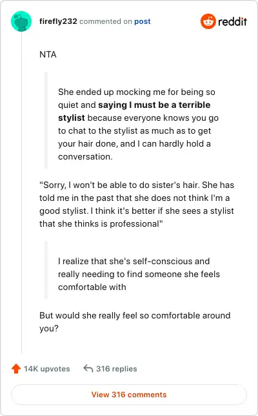Open the firefly232 username link

(58, 21)
